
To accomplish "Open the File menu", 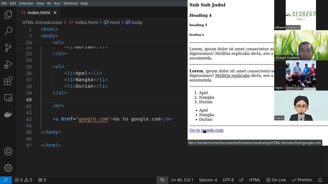I will tap(4, 3).
